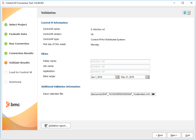Click the IL-blrichar-w2 Control-M name value
The width and height of the screenshot is (196, 140).
(x=98, y=29)
